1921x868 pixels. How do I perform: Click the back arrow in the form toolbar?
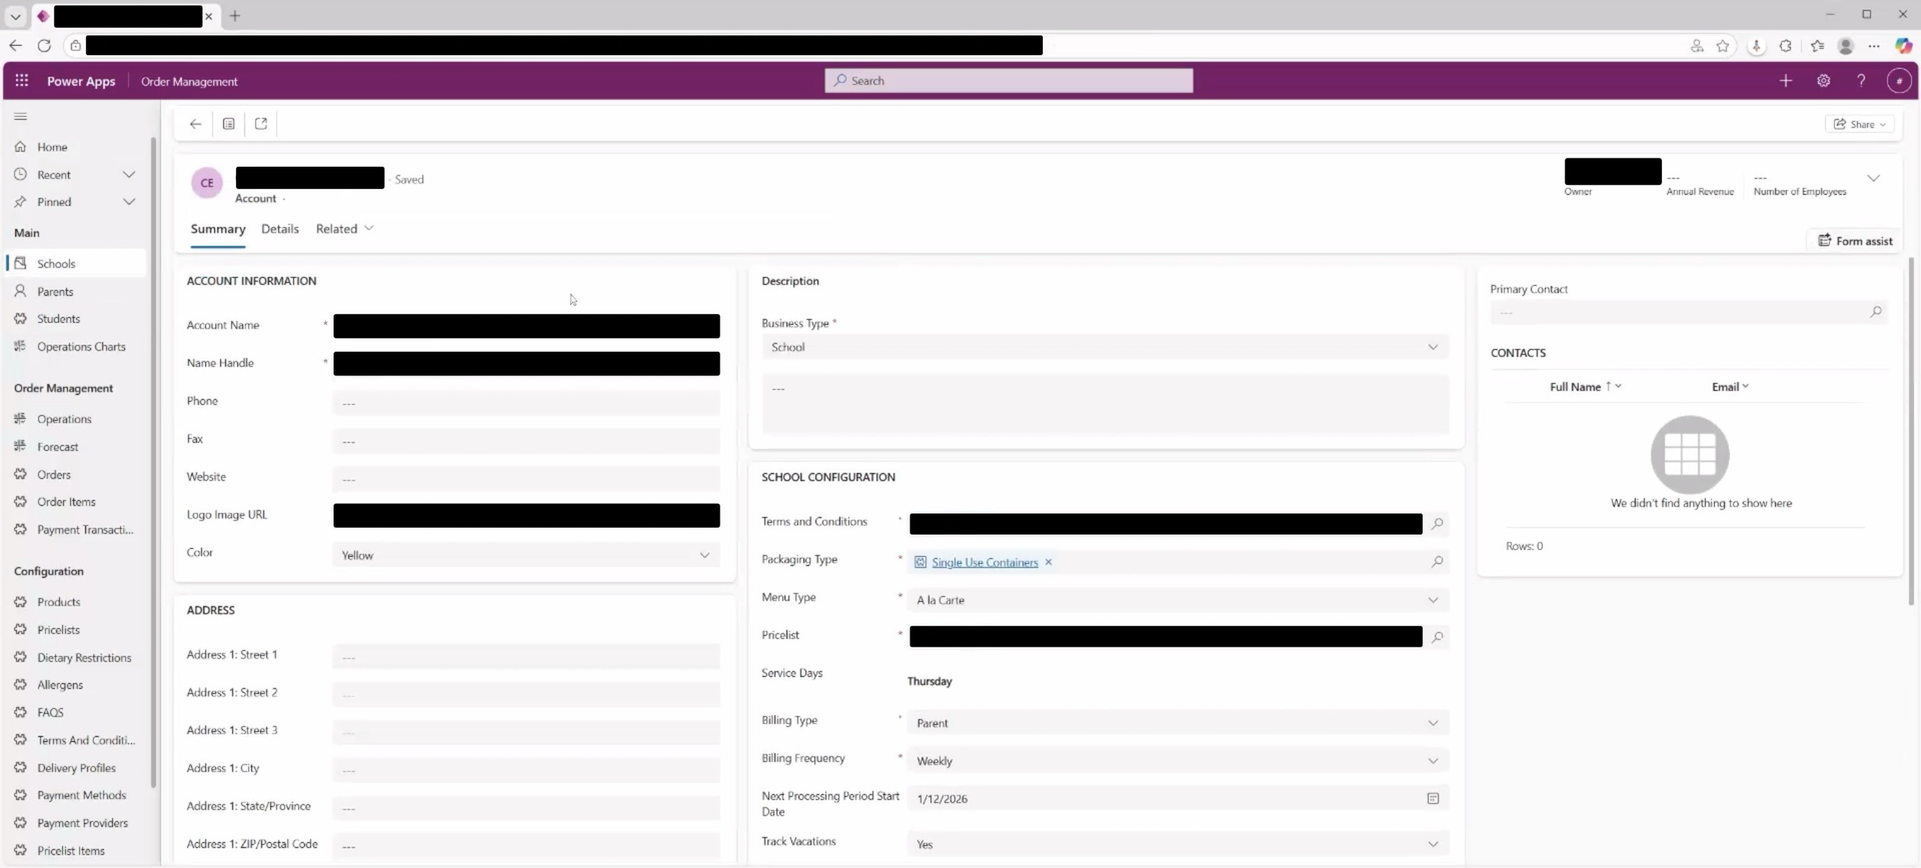point(195,124)
